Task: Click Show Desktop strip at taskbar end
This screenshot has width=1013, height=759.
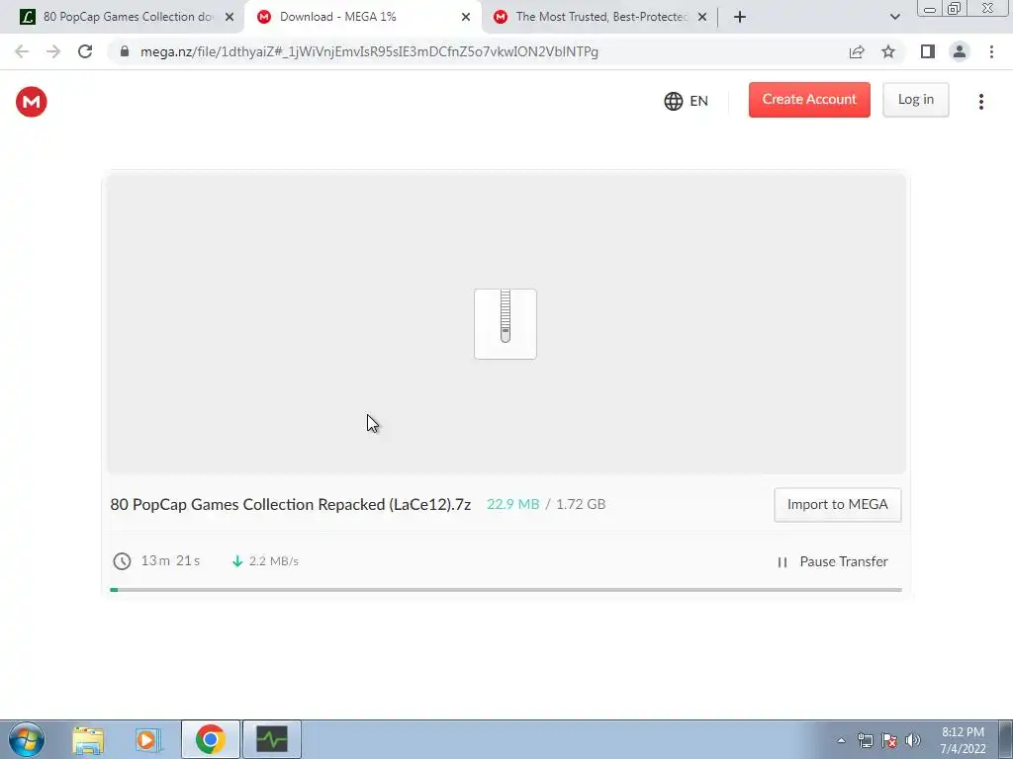Action: click(x=1005, y=739)
